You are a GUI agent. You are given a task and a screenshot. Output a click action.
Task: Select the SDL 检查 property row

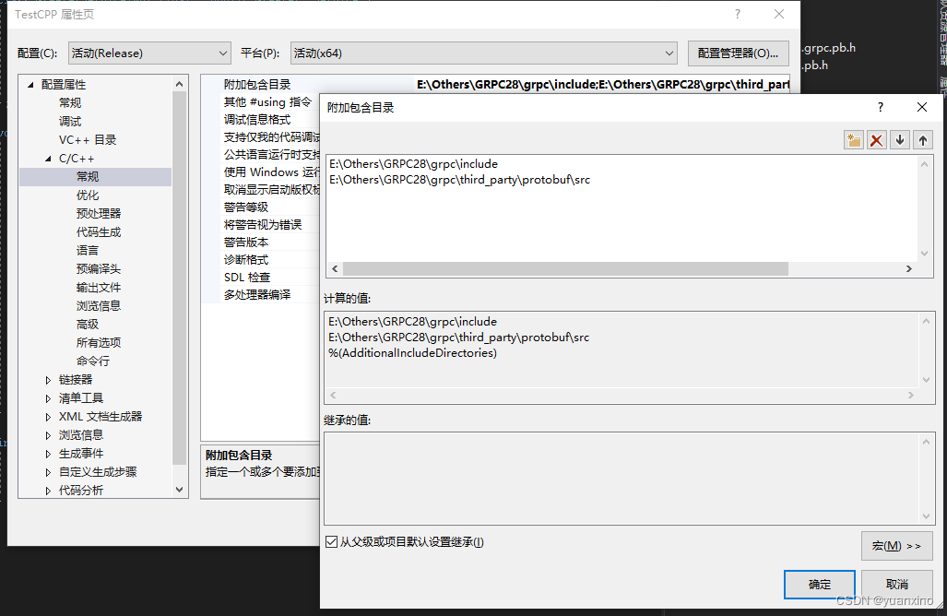[247, 276]
